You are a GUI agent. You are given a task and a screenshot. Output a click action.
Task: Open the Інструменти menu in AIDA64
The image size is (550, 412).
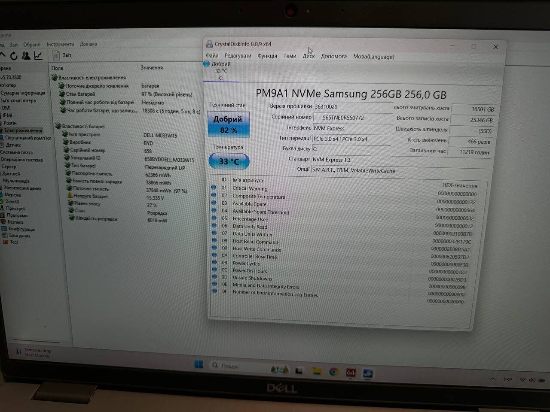60,44
